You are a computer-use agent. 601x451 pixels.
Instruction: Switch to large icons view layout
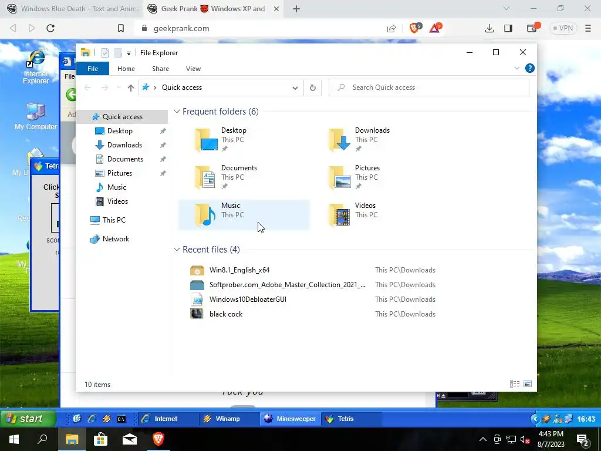pos(528,384)
